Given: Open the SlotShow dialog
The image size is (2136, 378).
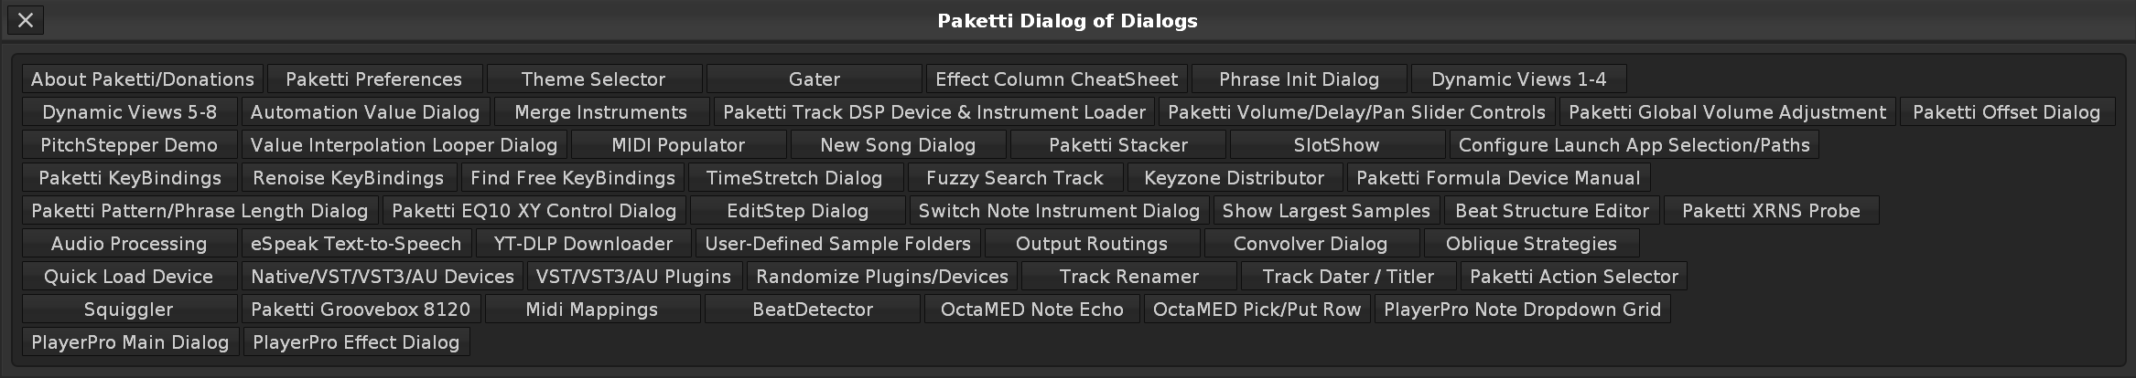Looking at the screenshot, I should click(1336, 145).
